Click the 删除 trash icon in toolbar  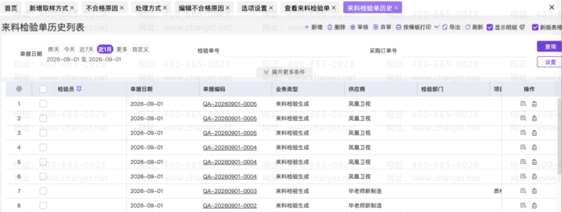tap(329, 27)
